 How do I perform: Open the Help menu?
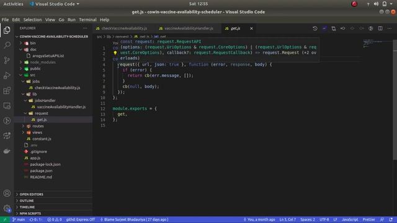point(104,20)
